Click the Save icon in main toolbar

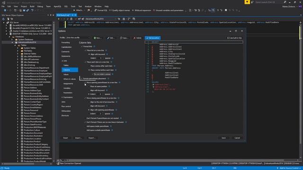click(24, 10)
